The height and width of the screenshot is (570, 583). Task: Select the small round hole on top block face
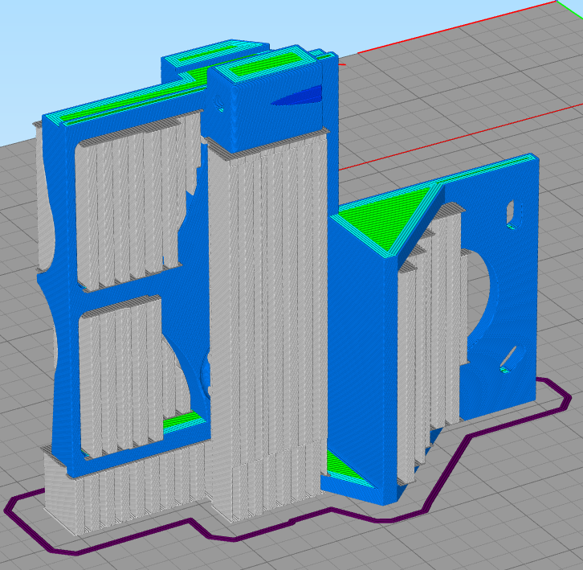click(x=218, y=102)
